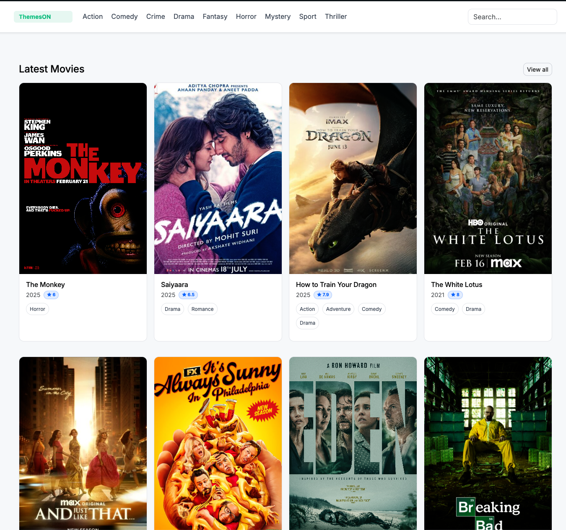Screen dimensions: 566x530
Task: Open the Breaking Bad poster
Action: pos(488,443)
